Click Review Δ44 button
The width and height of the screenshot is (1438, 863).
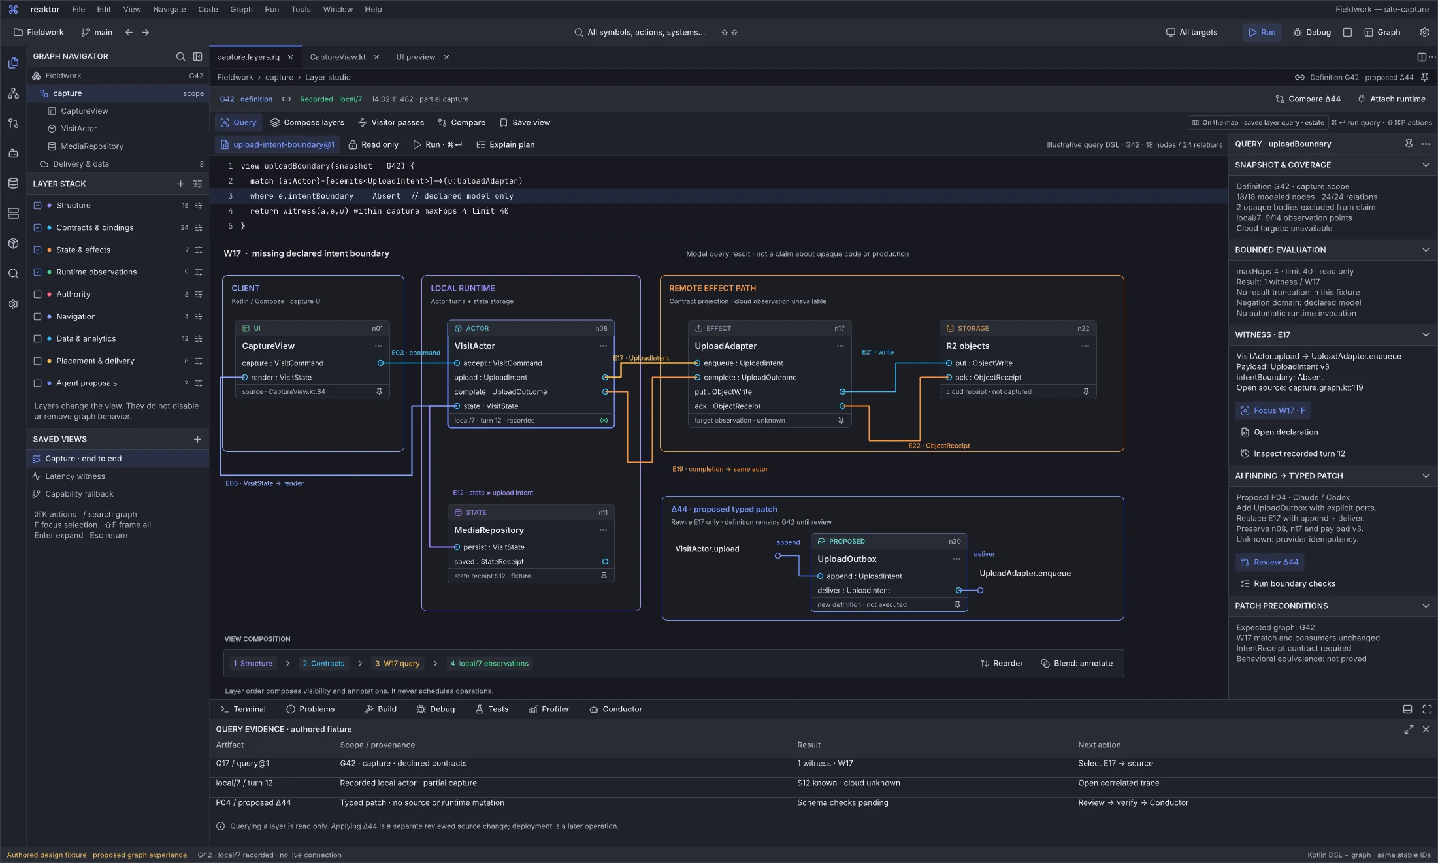1269,562
